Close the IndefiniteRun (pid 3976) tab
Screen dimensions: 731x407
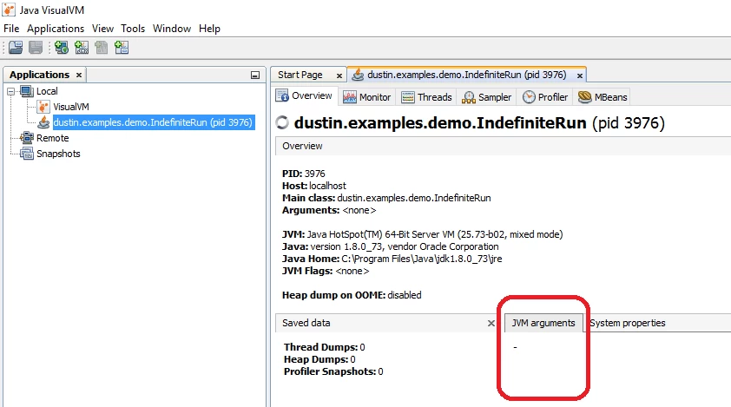pyautogui.click(x=579, y=75)
